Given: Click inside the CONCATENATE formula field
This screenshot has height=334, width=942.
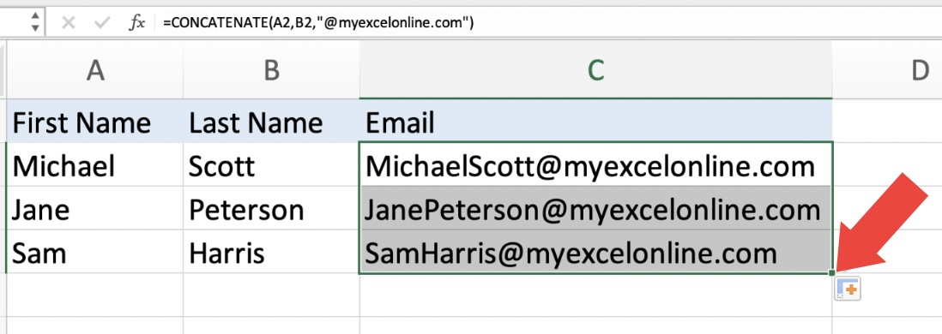Looking at the screenshot, I should [x=548, y=23].
